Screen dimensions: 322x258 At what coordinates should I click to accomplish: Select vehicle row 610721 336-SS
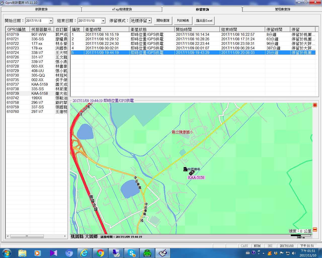[x=37, y=39]
